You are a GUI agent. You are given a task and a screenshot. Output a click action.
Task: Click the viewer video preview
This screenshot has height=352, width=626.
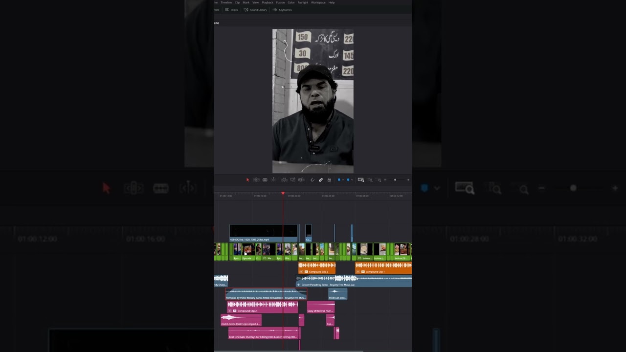coord(313,101)
